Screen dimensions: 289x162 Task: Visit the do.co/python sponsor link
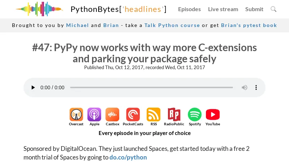tap(128, 157)
